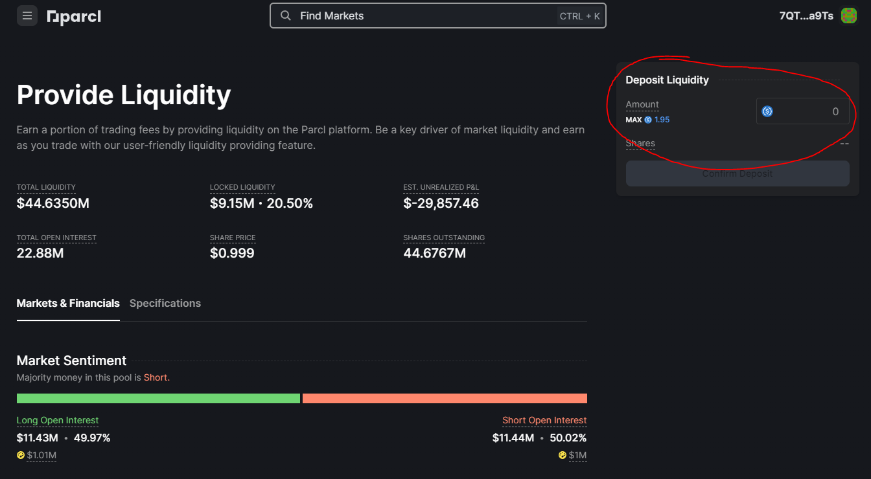Switch to the Specifications tab
Viewport: 871px width, 479px height.
point(165,303)
